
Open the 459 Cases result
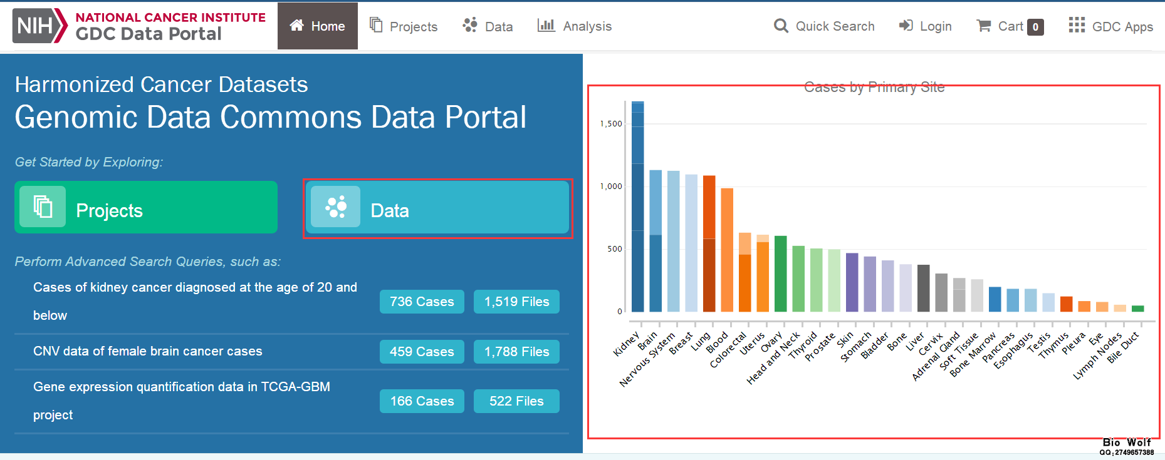point(422,352)
